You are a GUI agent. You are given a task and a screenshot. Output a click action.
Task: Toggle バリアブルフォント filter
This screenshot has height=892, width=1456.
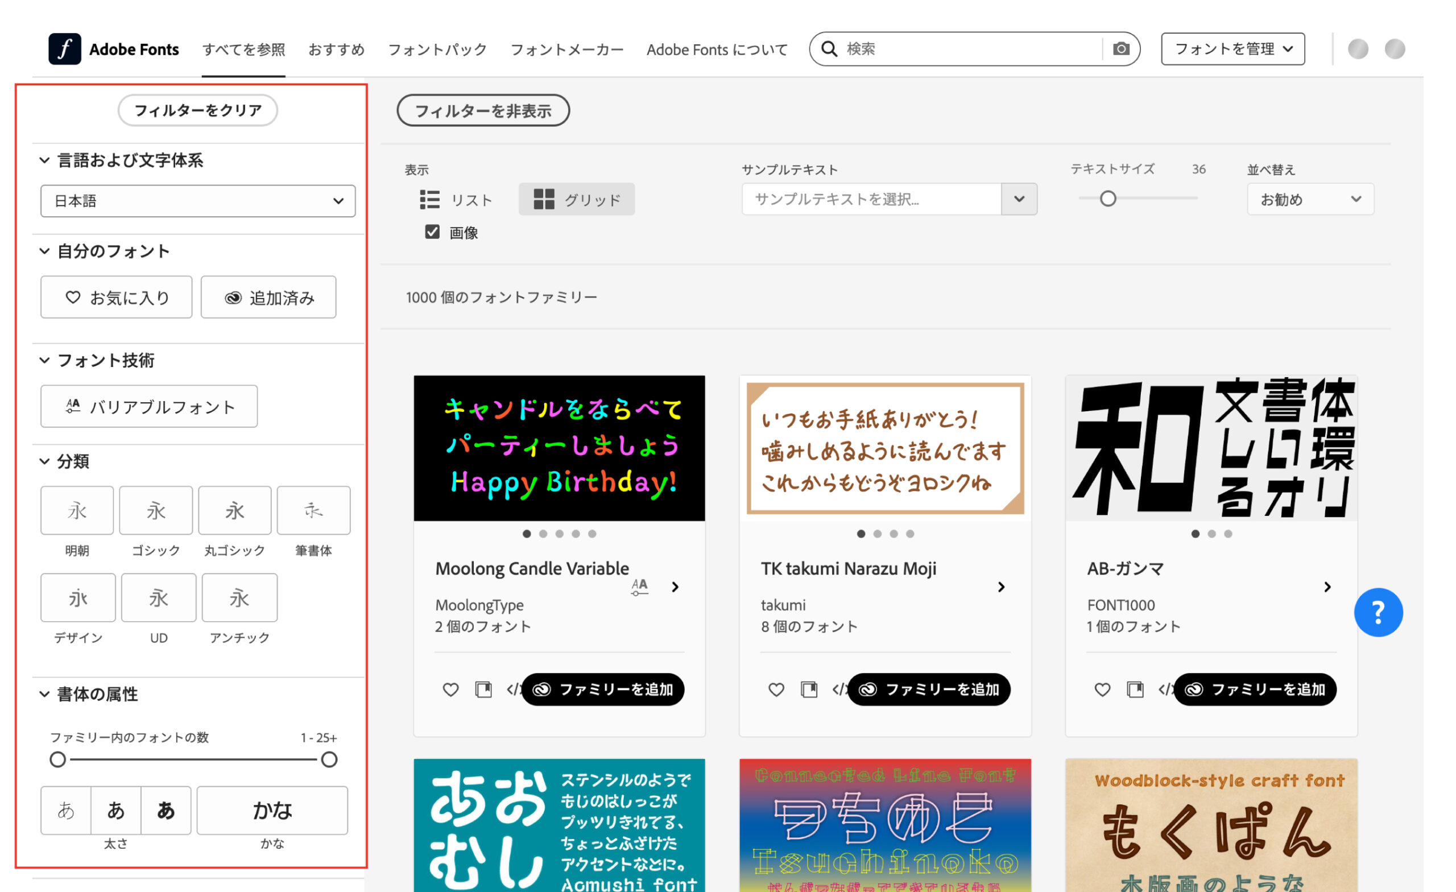(149, 407)
